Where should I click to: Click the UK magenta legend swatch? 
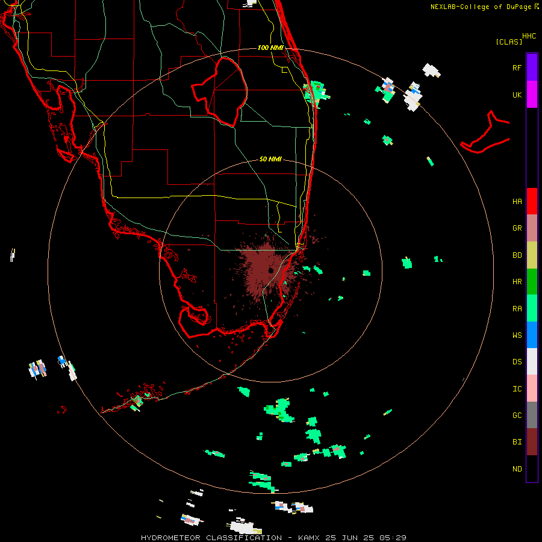pyautogui.click(x=532, y=95)
